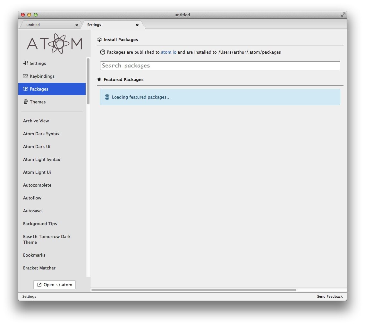Click the Install Packages cloud download icon
This screenshot has width=365, height=326.
99,40
